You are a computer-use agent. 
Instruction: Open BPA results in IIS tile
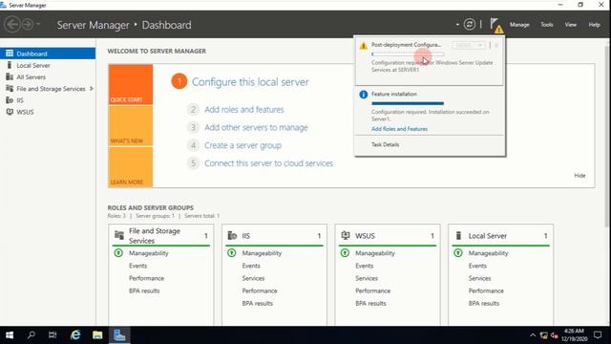[x=258, y=303]
